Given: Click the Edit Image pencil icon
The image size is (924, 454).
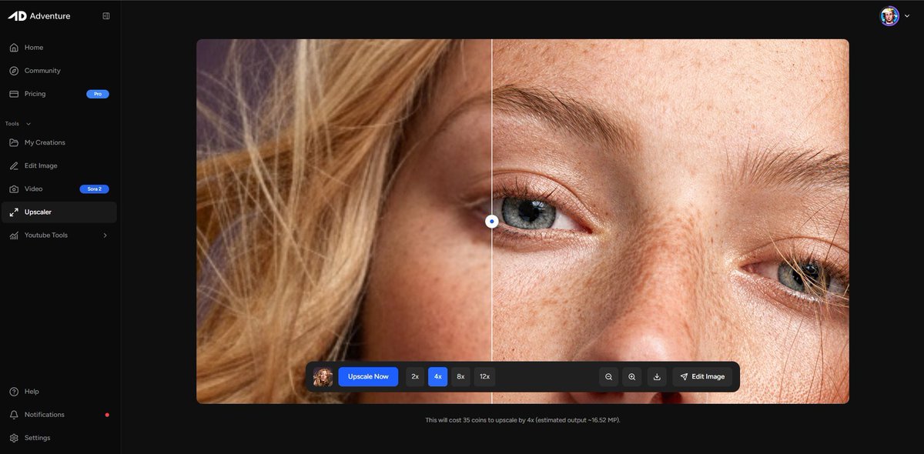Looking at the screenshot, I should pos(14,165).
